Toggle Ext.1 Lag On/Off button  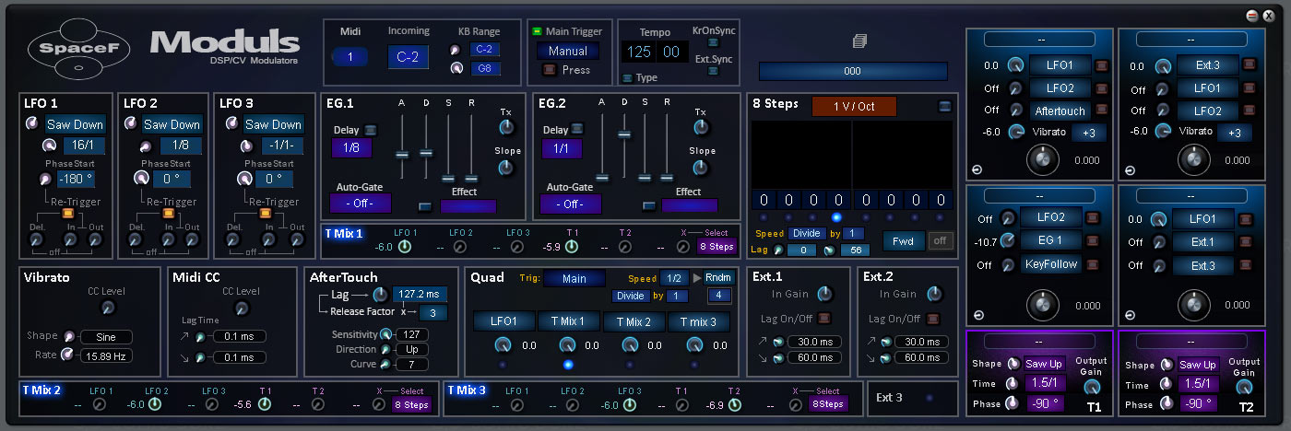pos(823,319)
